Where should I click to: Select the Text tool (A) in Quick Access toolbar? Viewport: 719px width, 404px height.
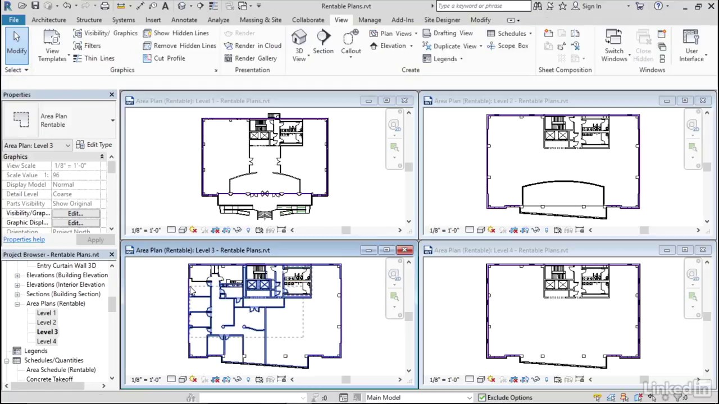(x=165, y=6)
